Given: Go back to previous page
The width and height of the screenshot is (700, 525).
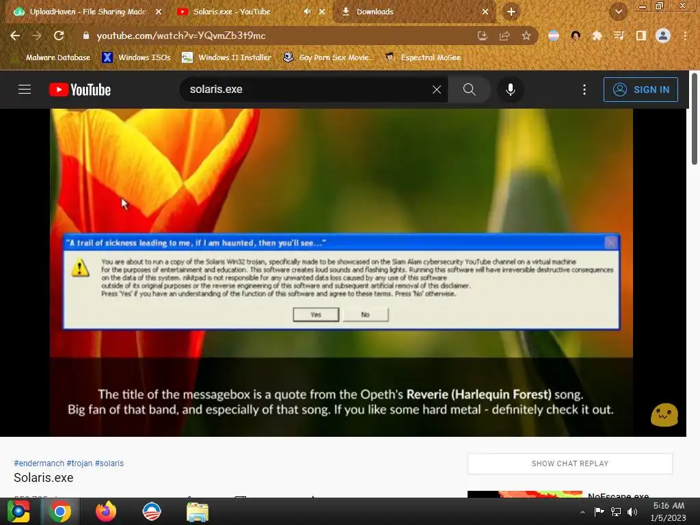Looking at the screenshot, I should [15, 36].
